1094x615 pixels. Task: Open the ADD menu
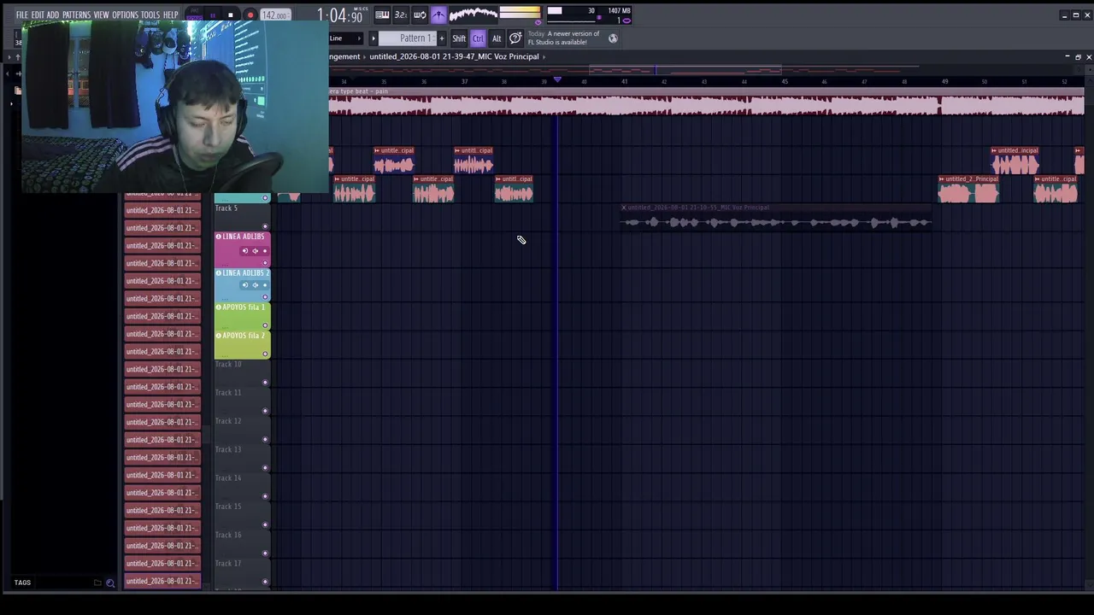point(53,15)
